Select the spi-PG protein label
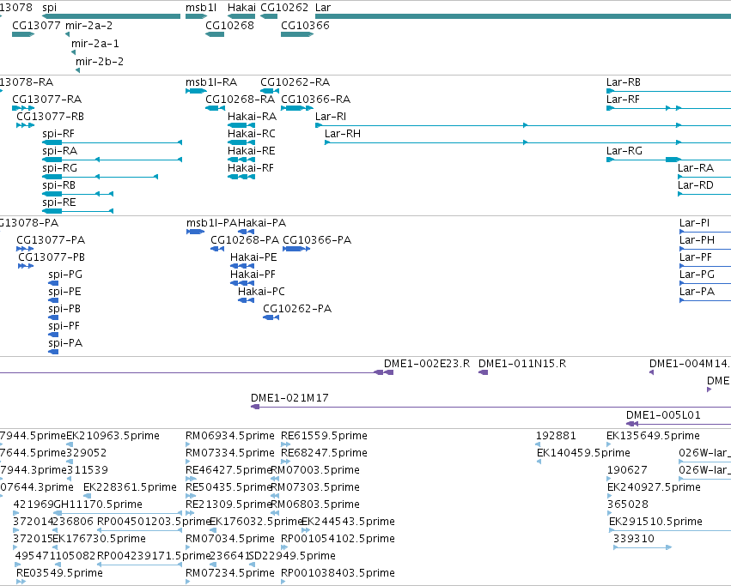The image size is (731, 586). click(x=64, y=275)
